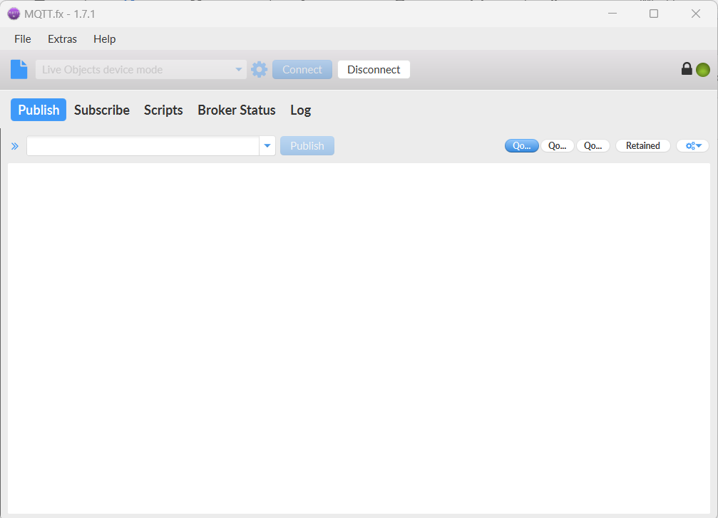718x518 pixels.
Task: Select the QoS 1 toggle between the other QoS buttons
Action: [x=558, y=145]
